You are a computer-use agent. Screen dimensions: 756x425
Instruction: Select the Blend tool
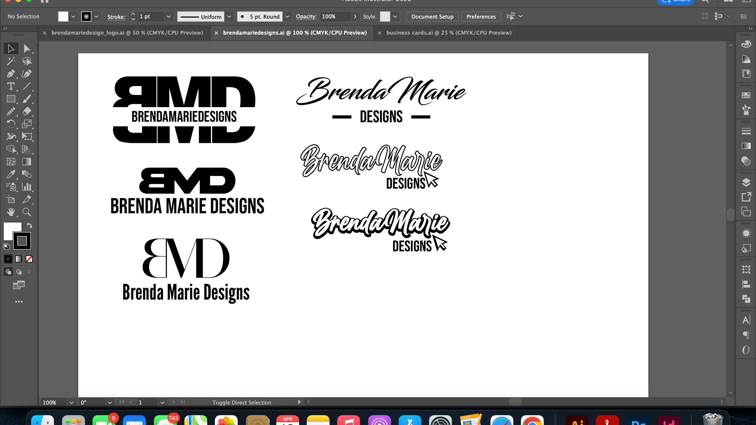pyautogui.click(x=27, y=174)
